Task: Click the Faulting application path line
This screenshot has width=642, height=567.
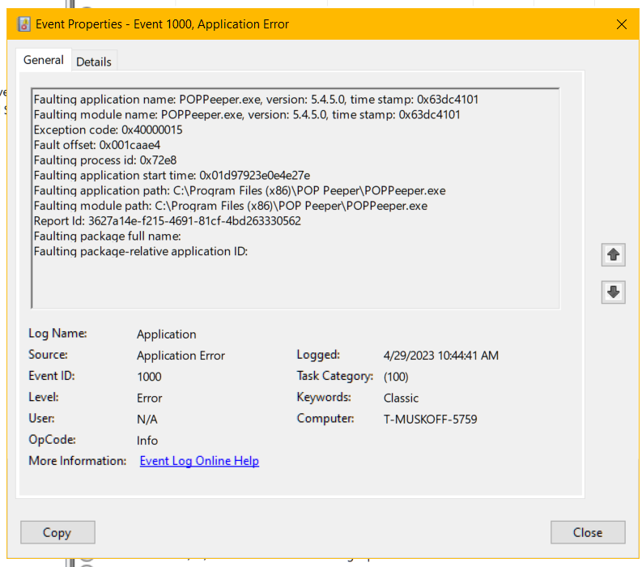Action: (x=240, y=191)
